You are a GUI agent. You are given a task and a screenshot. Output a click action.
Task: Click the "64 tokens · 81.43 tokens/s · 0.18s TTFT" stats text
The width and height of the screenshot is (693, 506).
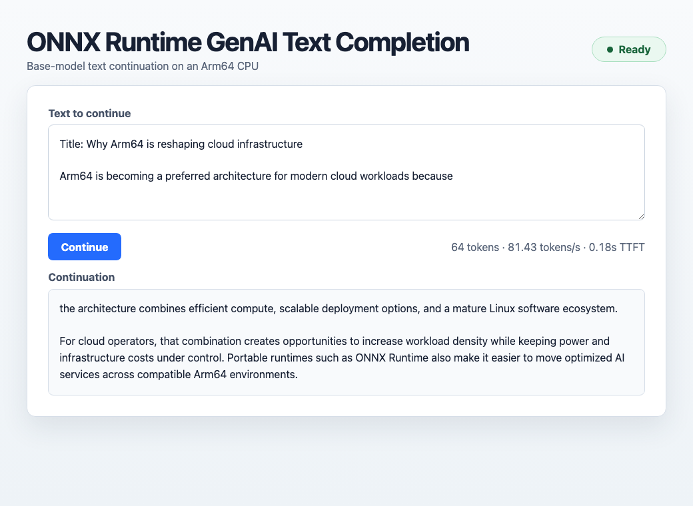tap(548, 247)
